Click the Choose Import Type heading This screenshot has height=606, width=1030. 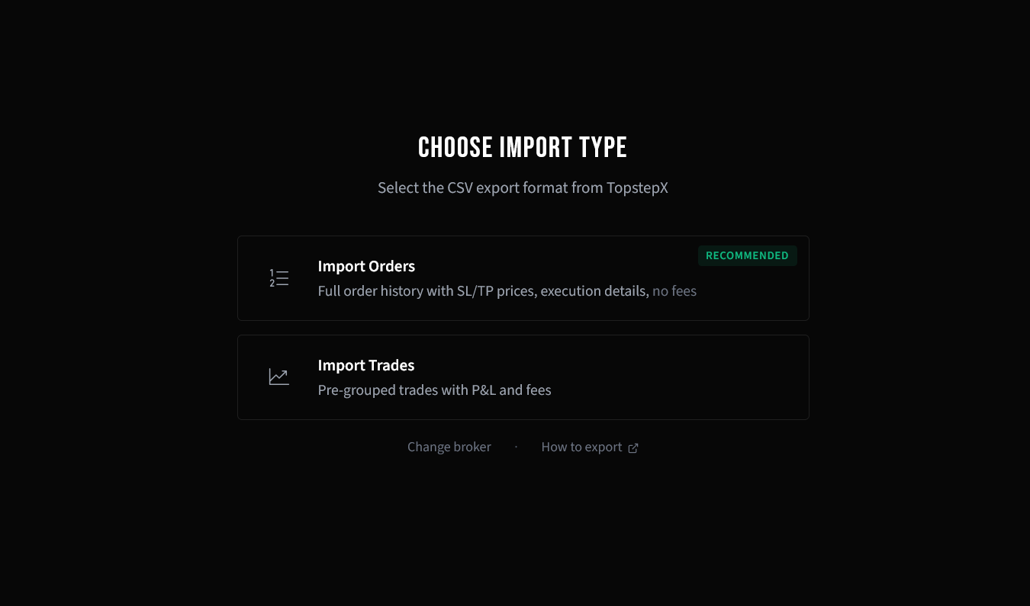[523, 147]
